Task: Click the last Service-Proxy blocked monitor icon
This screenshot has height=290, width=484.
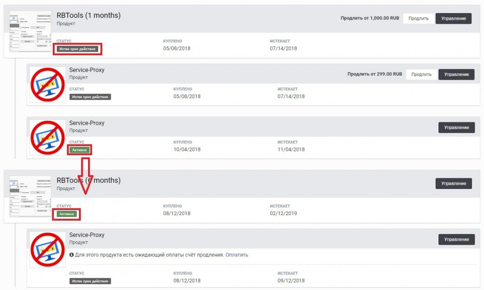Action: click(47, 249)
